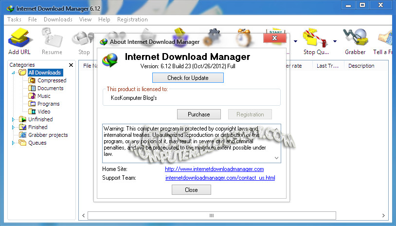
Task: Expand the Finished tree node
Action: [13, 127]
